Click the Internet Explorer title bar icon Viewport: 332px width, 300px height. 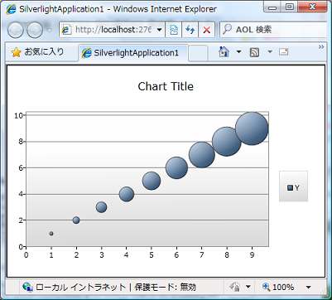pos(11,9)
